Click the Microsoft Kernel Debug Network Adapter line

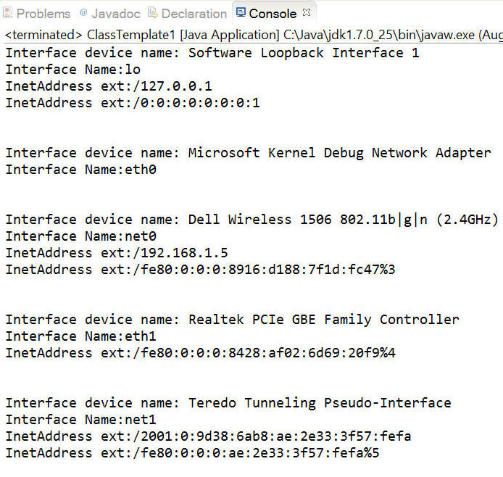[249, 153]
